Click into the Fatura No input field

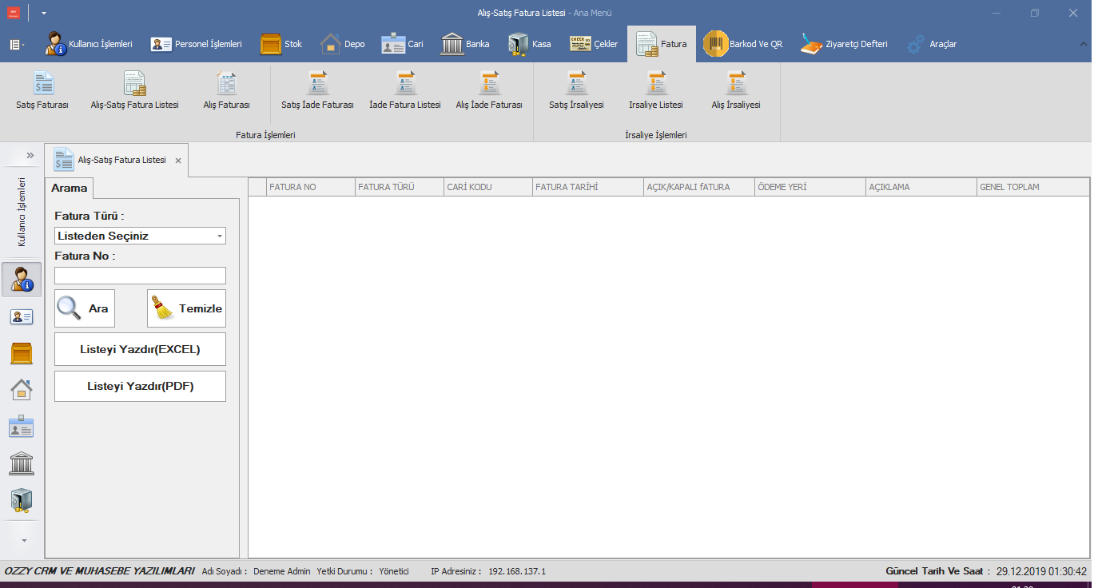[140, 276]
